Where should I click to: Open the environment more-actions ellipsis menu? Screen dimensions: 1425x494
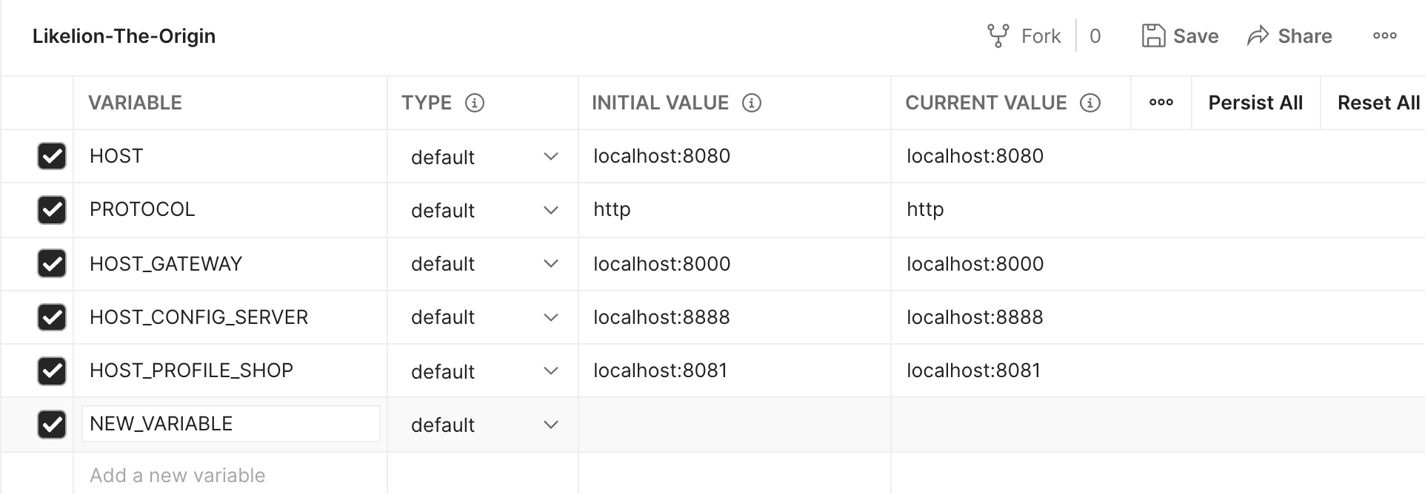(1384, 35)
